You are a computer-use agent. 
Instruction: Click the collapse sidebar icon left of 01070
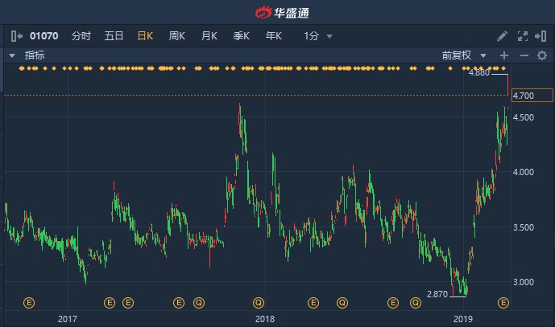[17, 36]
